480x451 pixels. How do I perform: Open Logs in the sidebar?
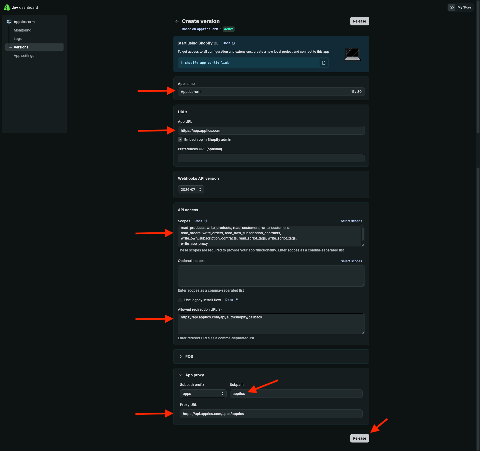(18, 39)
